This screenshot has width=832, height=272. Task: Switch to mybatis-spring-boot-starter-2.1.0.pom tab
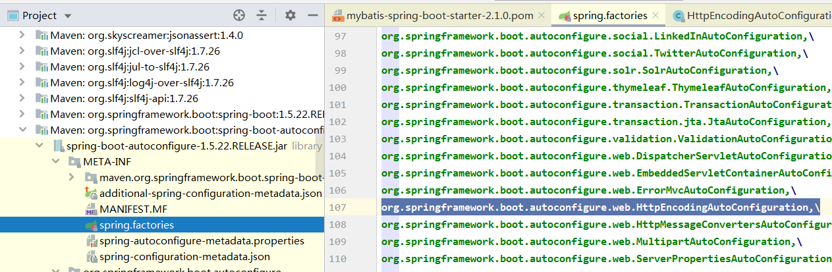(440, 15)
